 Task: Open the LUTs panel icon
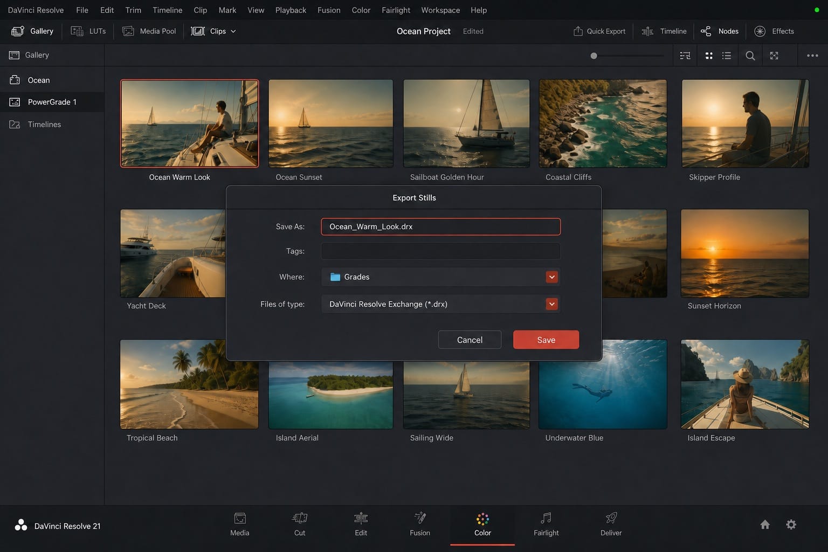(77, 31)
